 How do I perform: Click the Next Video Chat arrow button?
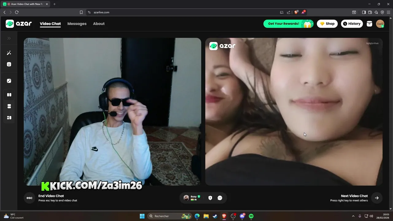coord(377,198)
